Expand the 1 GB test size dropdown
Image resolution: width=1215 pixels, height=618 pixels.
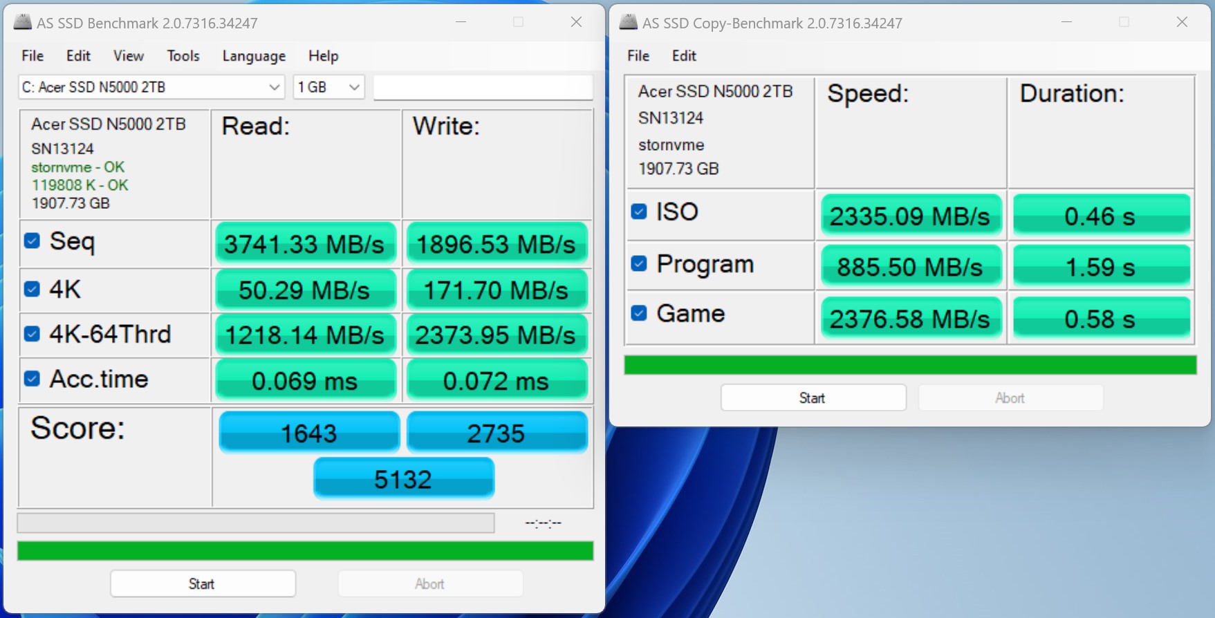328,87
